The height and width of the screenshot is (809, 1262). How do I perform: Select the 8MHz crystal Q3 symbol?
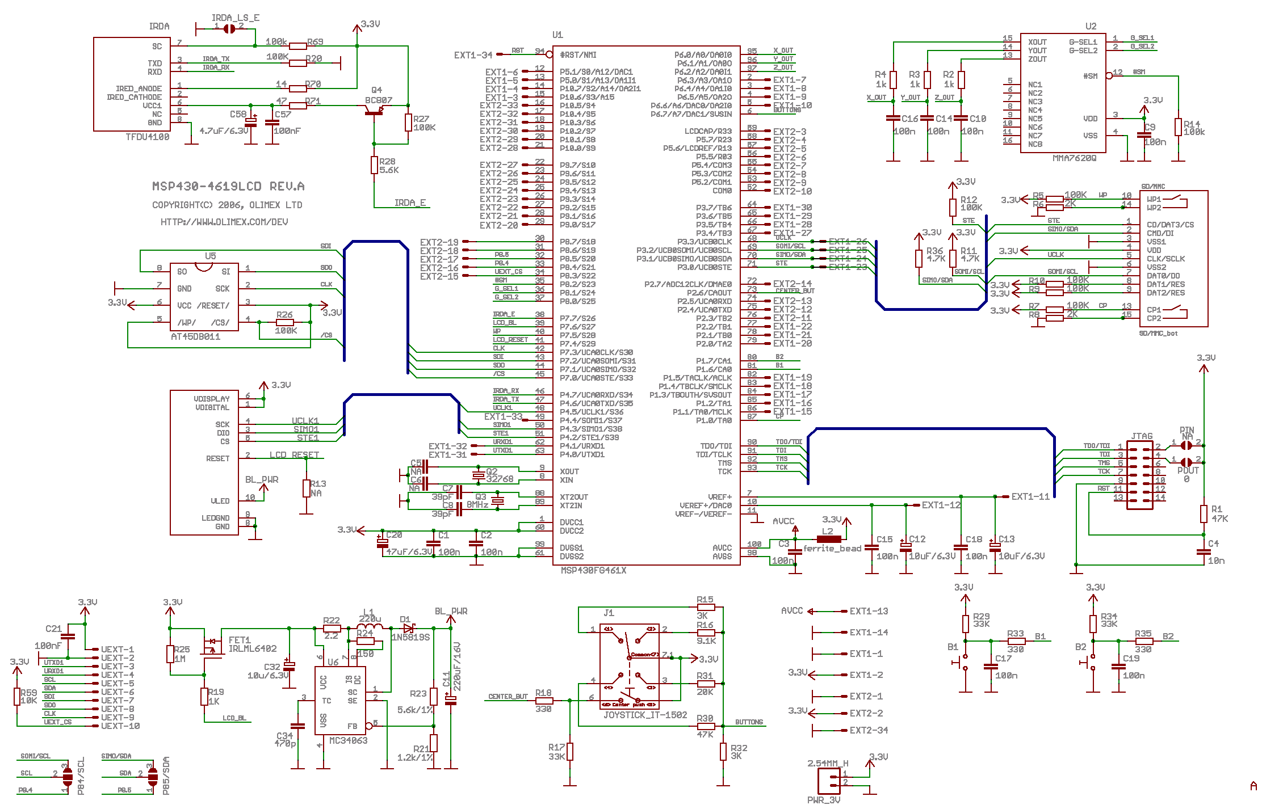click(497, 501)
